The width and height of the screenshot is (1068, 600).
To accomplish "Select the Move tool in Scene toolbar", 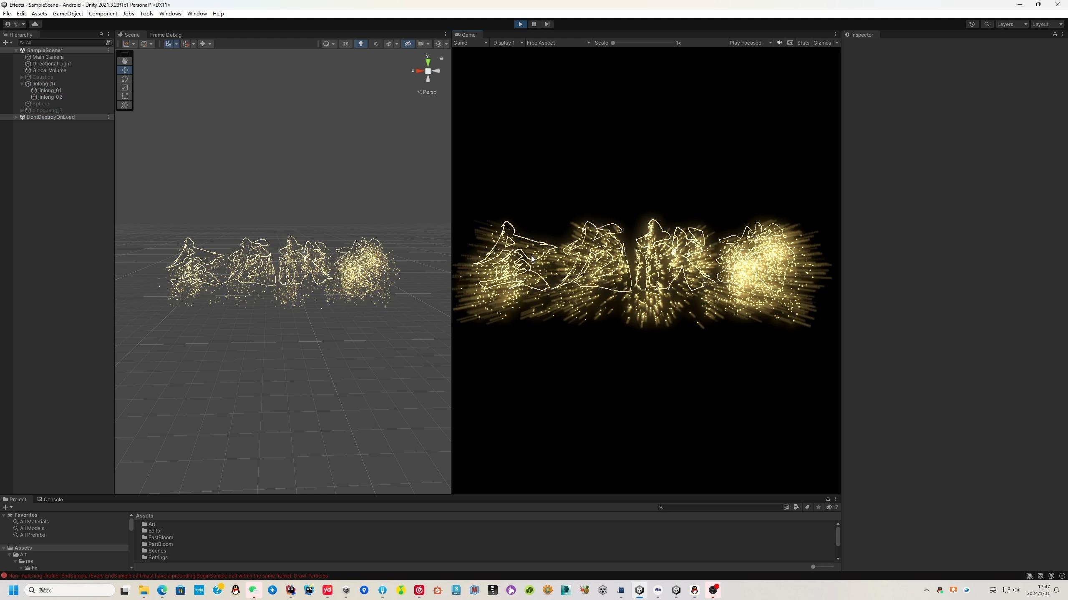I will 124,70.
